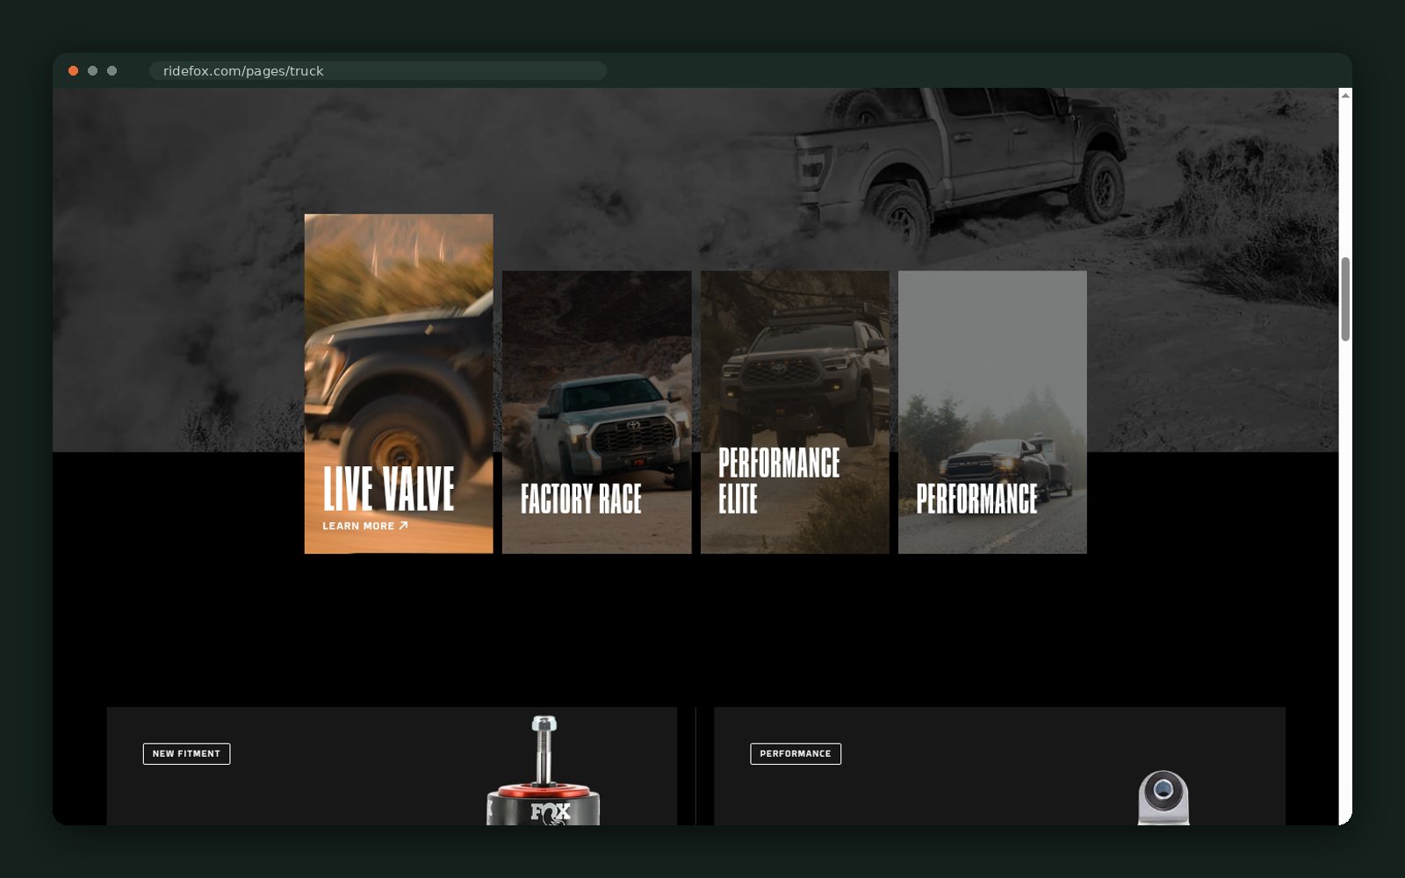
Task: Click the Learn More arrow icon
Action: 403,526
